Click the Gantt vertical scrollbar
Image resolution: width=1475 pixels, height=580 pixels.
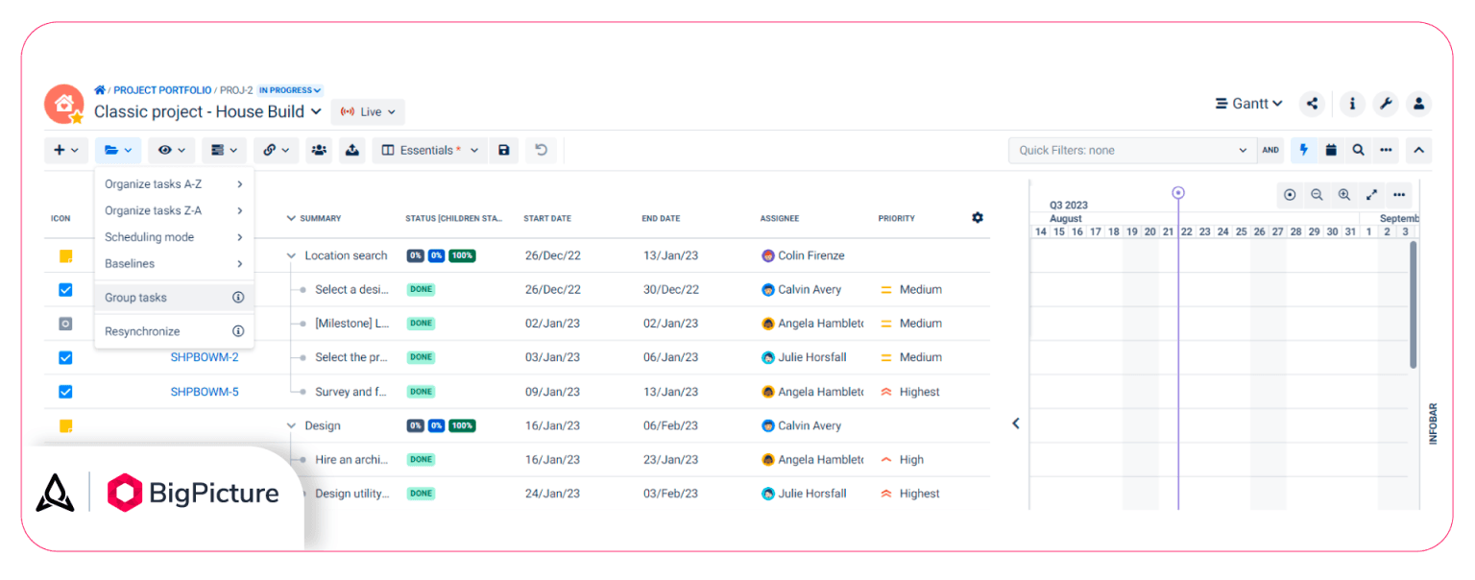click(x=1414, y=304)
